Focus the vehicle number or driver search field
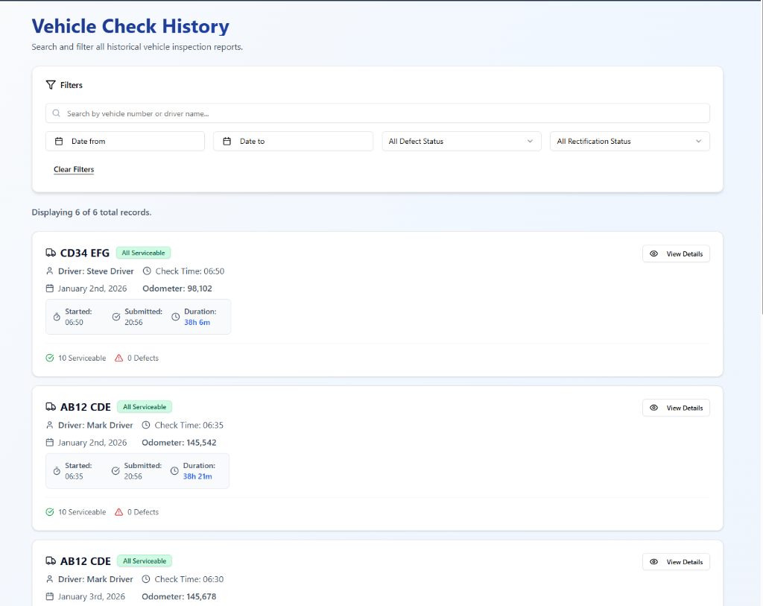Viewport: 763px width, 606px height. click(x=378, y=113)
